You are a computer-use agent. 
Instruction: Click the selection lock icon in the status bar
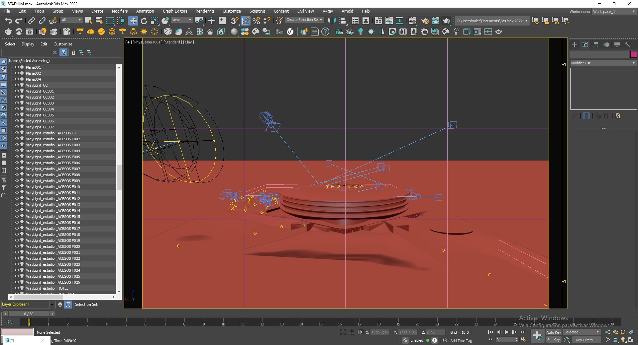(352, 332)
